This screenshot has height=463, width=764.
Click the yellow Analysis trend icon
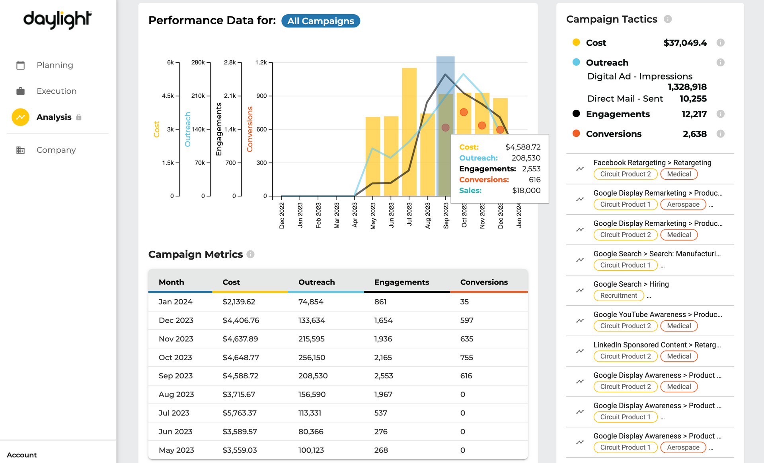click(x=20, y=117)
